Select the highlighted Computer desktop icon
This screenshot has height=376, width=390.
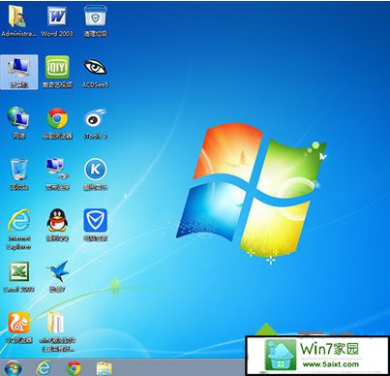[19, 72]
